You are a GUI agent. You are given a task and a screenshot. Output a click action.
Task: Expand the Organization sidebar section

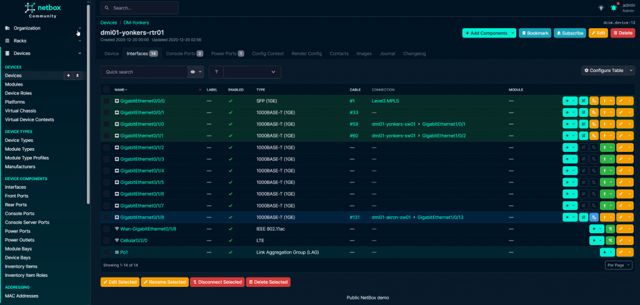(42, 28)
